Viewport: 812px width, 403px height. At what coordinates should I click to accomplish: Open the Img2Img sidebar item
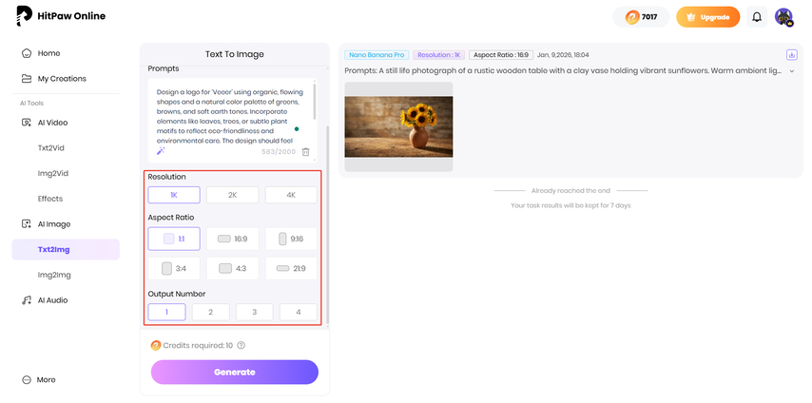(54, 275)
